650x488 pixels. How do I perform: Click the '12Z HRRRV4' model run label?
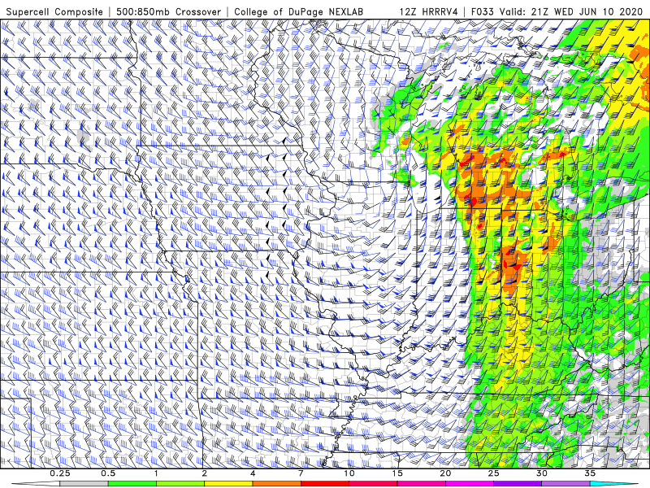[x=429, y=11]
